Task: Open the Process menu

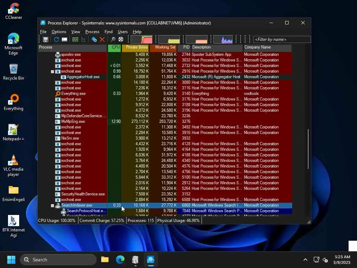Action: tap(92, 32)
